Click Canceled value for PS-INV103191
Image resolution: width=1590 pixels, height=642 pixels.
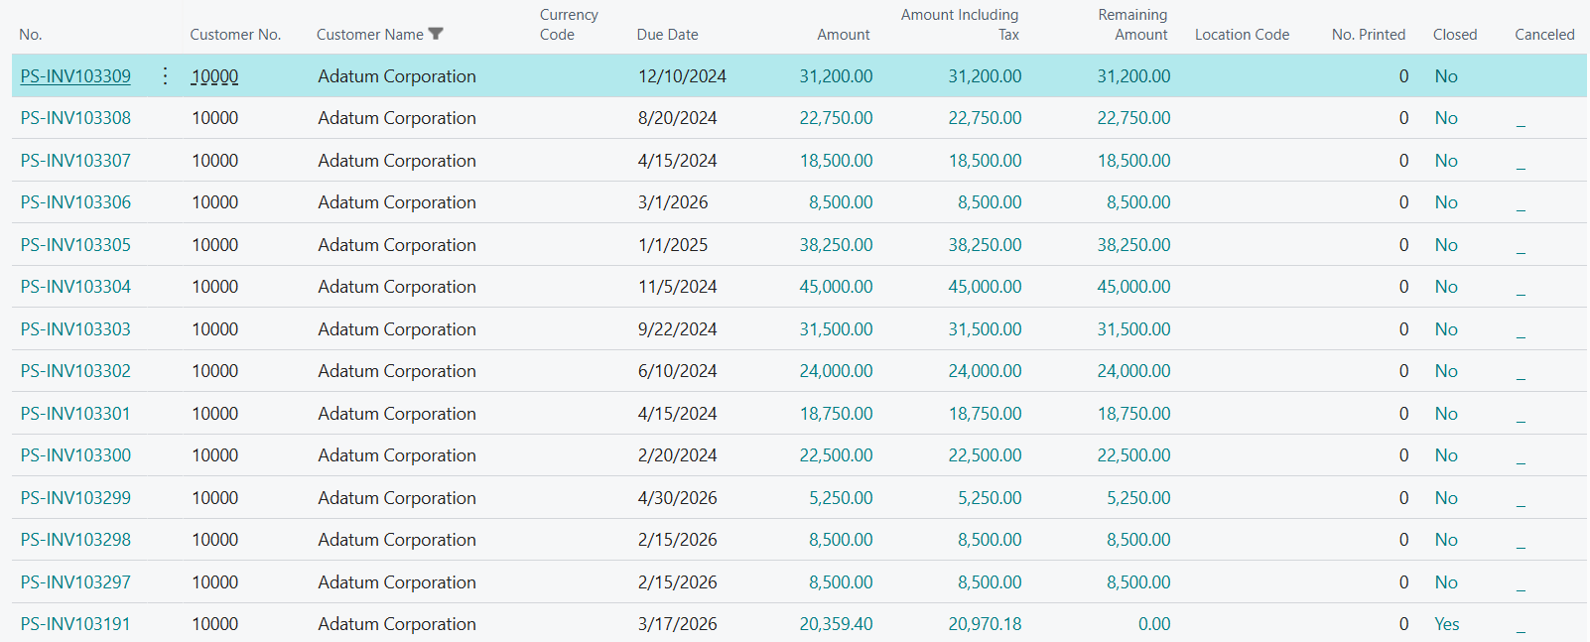click(1521, 629)
